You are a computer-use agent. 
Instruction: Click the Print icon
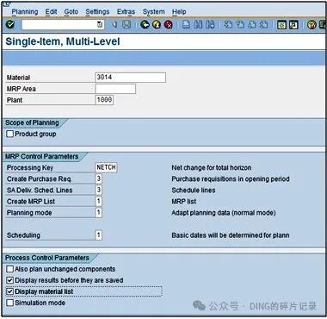coord(187,25)
